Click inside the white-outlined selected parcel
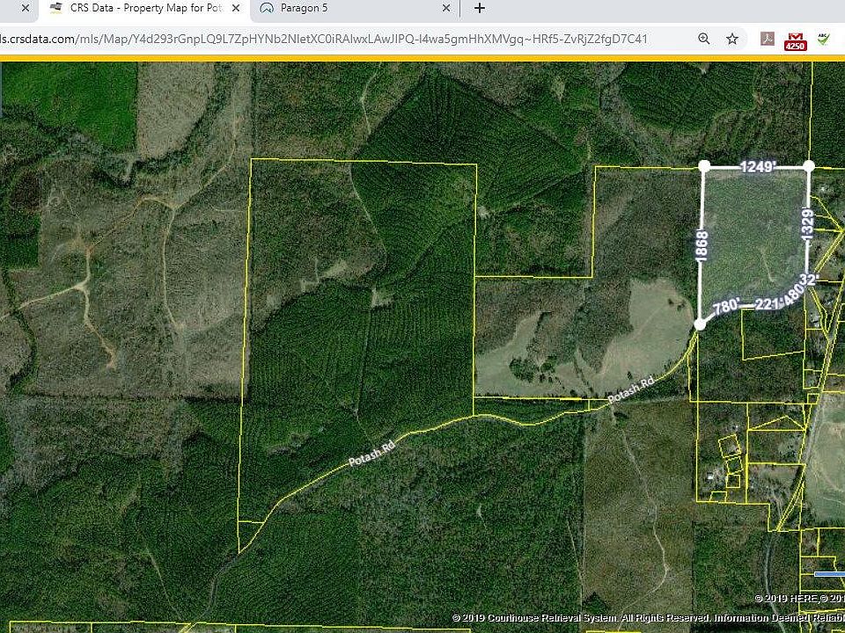The image size is (845, 633). tap(753, 237)
